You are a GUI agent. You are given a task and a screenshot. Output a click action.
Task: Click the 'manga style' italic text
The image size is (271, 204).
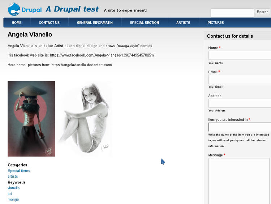click(x=128, y=46)
